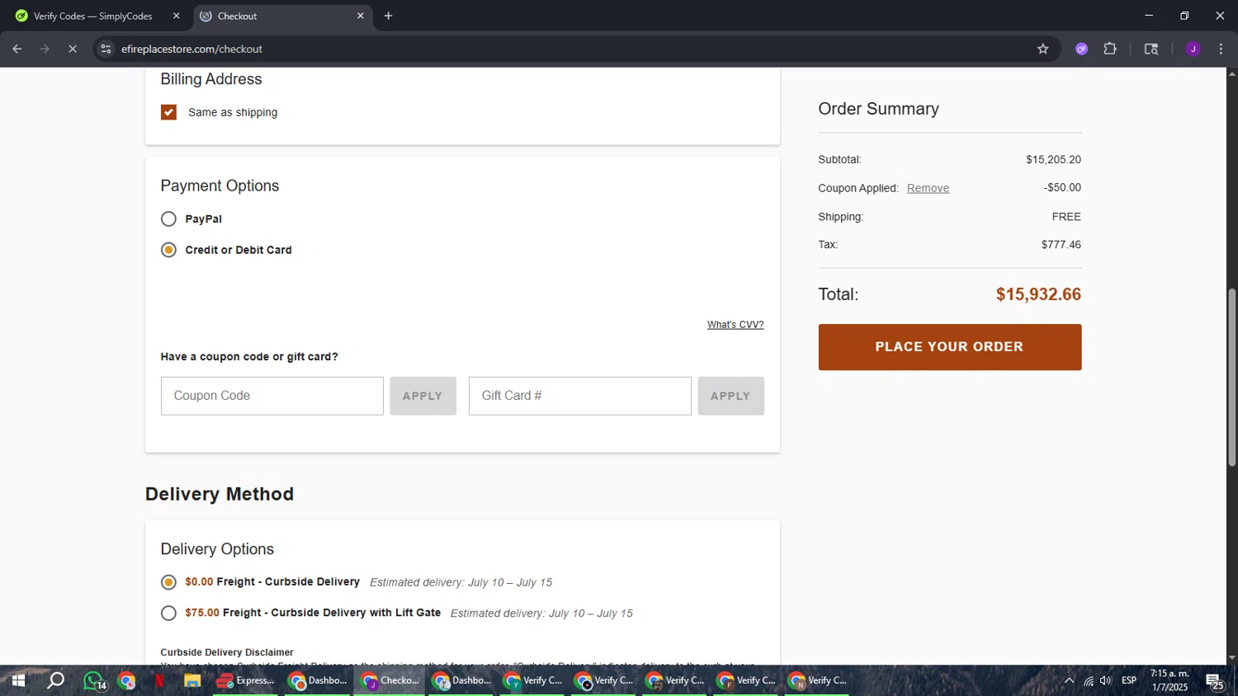Click Place Your Order button

pyautogui.click(x=950, y=347)
